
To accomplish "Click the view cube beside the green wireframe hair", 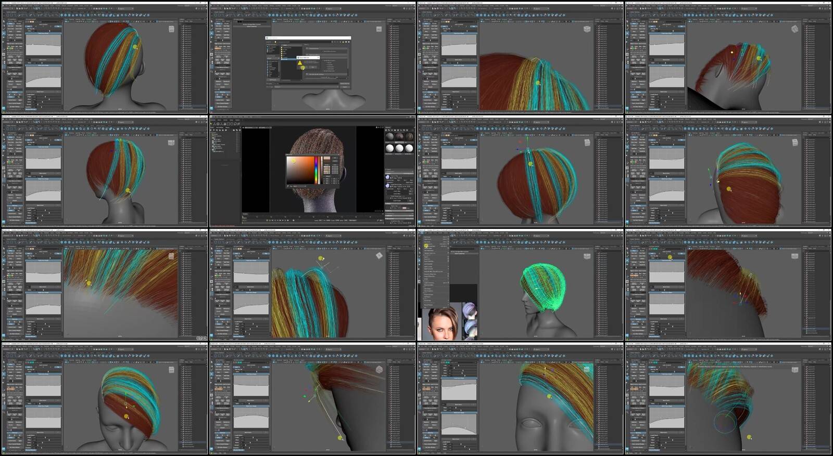I will point(587,256).
